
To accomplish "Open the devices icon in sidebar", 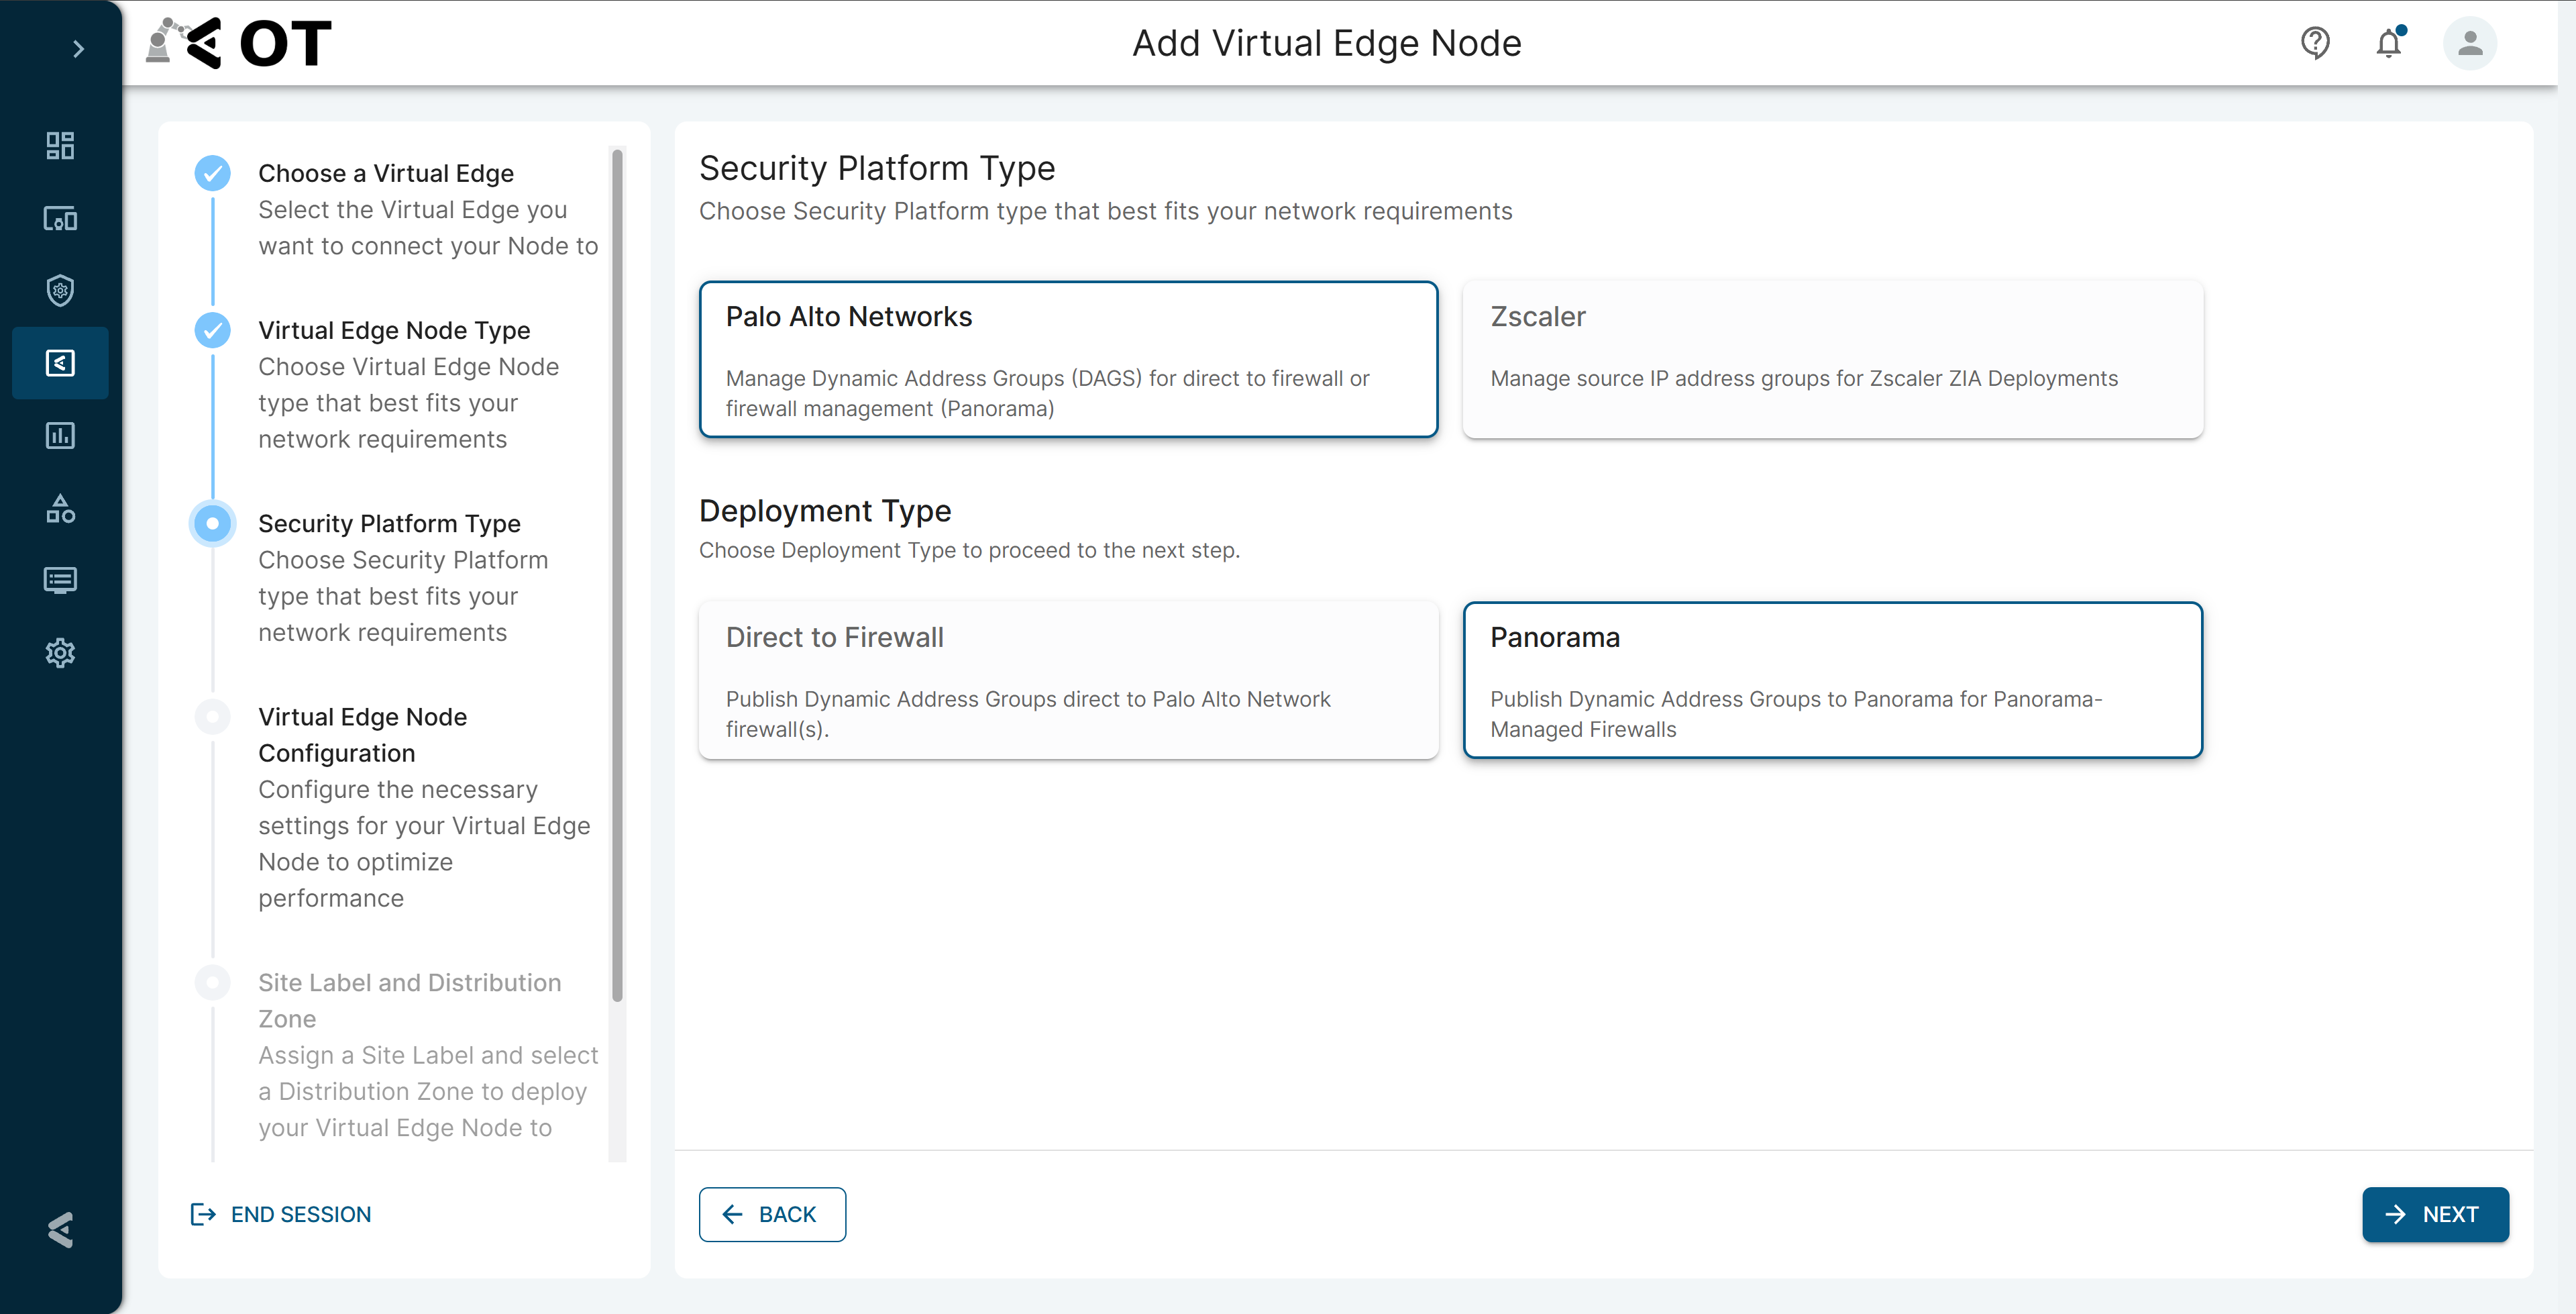I will (60, 218).
